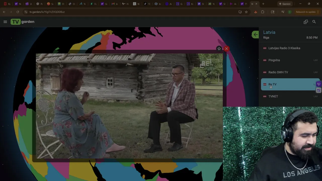Click the LAV language tag beside TVNET
322x181 pixels.
pos(315,97)
